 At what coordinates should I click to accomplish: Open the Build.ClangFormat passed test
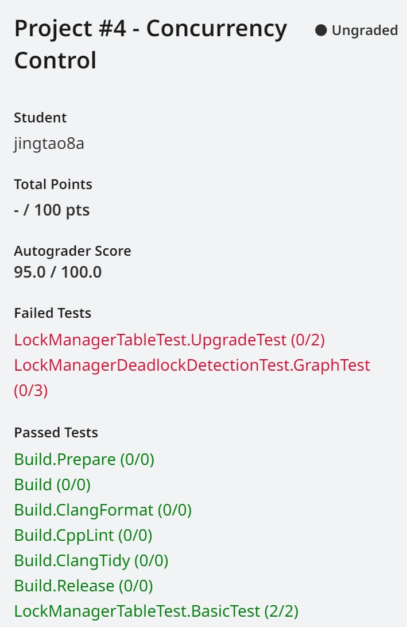(x=103, y=510)
